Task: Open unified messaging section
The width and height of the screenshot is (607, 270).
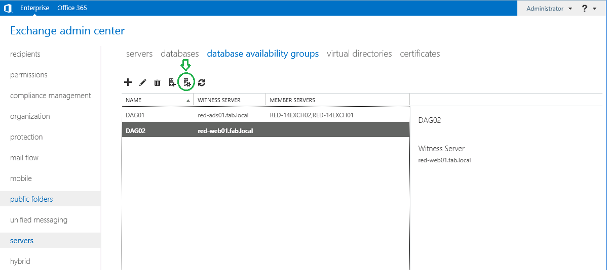Action: (x=39, y=220)
